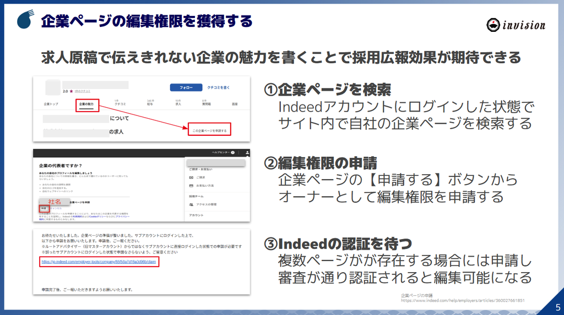This screenshot has width=564, height=315.
Task: Click the page number 5
Action: click(x=558, y=307)
